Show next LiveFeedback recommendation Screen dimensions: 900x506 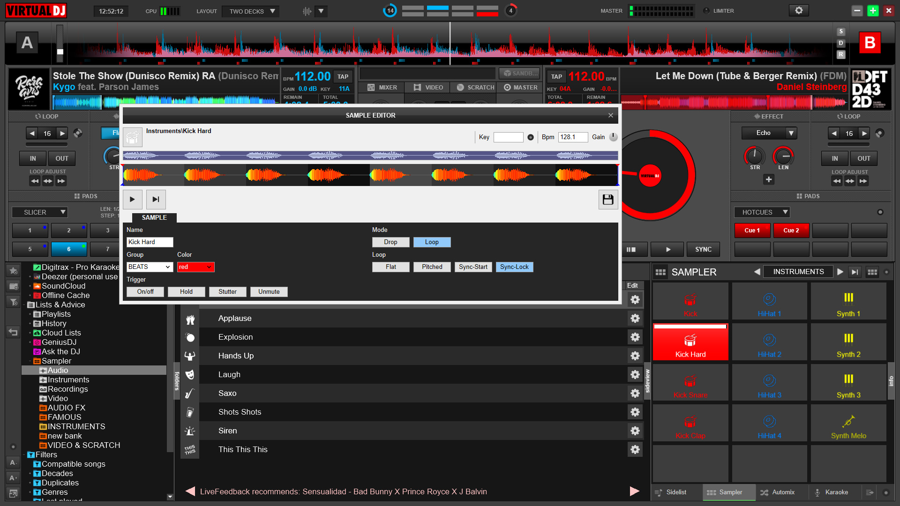[x=634, y=491]
